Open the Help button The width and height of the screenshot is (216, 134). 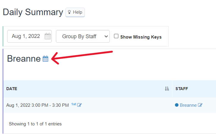[75, 12]
